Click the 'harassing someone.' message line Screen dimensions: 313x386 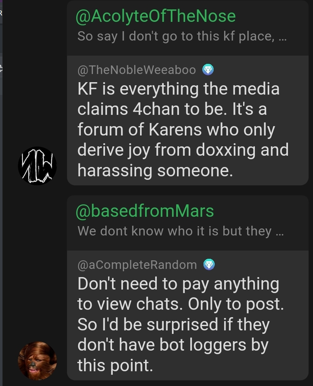155,170
